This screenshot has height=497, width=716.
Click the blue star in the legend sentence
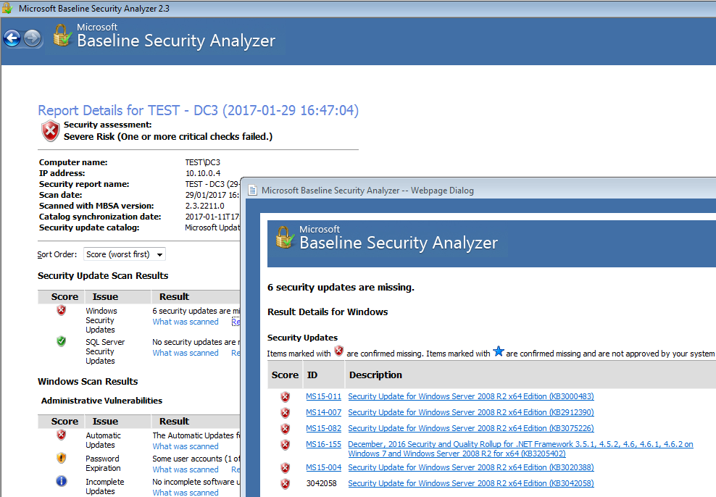pos(498,351)
